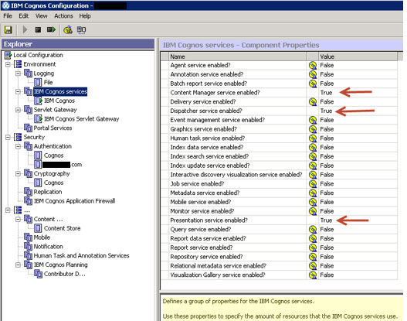Select 'Relational metadata service enabled?' row
The height and width of the screenshot is (321, 407).
[279, 265]
